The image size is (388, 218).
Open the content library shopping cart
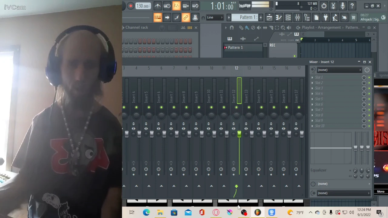click(x=353, y=18)
